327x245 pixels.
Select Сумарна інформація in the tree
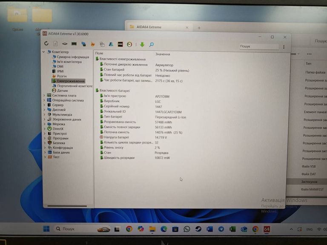pyautogui.click(x=71, y=57)
